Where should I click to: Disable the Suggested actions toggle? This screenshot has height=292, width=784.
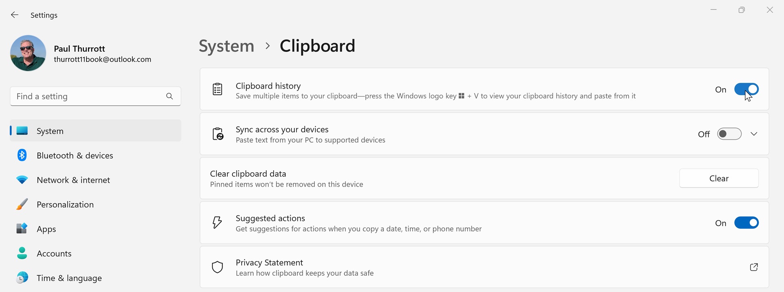tap(746, 223)
